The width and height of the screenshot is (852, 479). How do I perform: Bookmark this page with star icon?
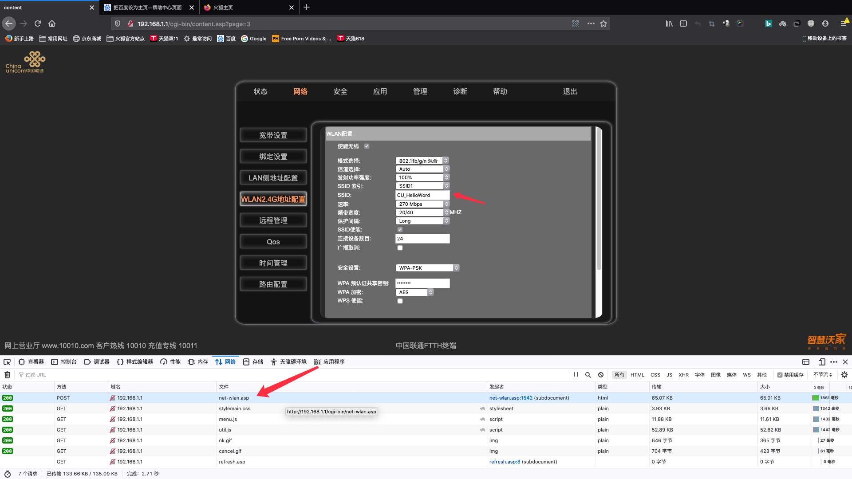603,24
